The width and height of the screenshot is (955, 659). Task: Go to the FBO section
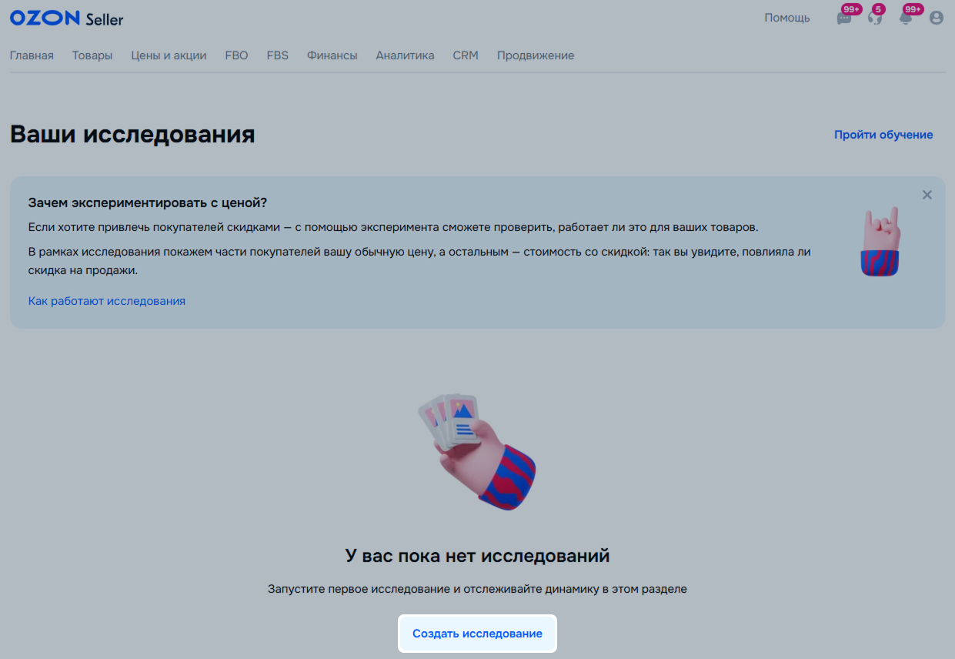point(237,55)
